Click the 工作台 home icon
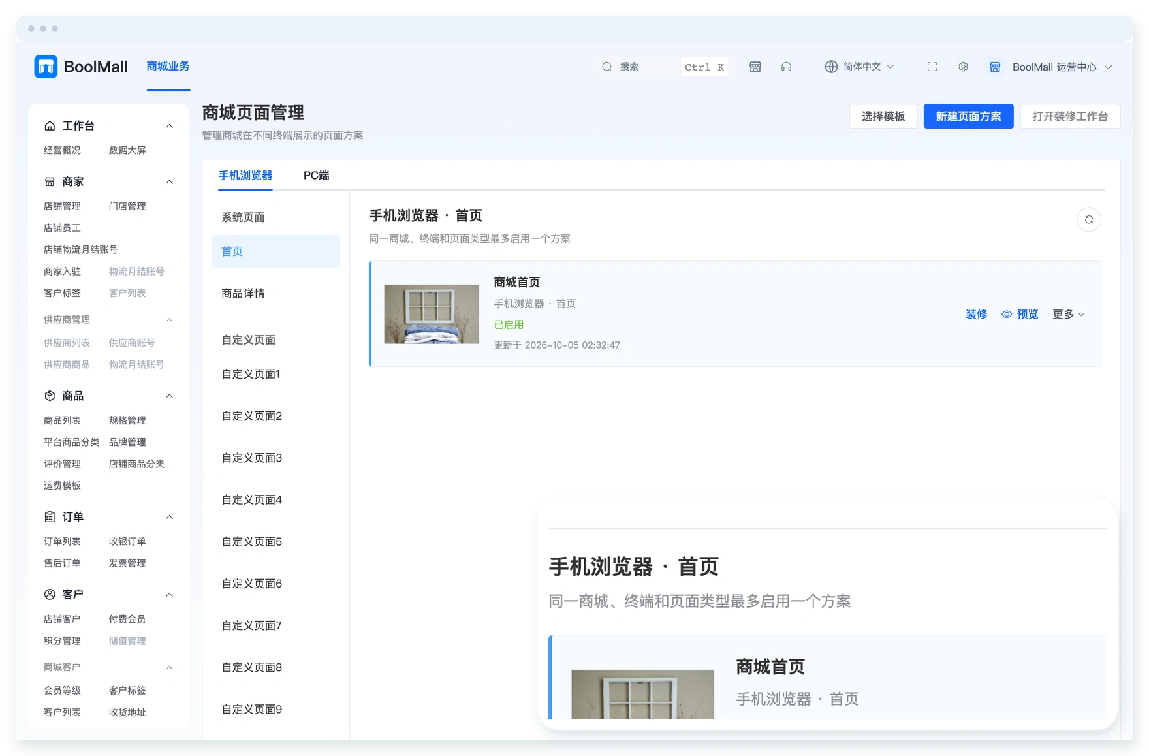The width and height of the screenshot is (1149, 756). coord(50,125)
